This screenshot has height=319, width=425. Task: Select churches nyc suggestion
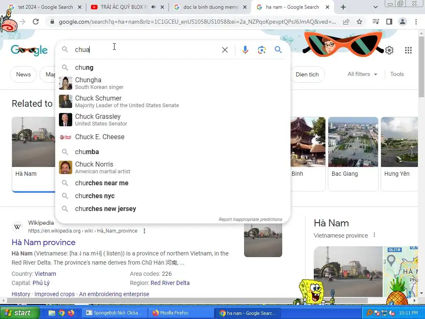pyautogui.click(x=173, y=196)
